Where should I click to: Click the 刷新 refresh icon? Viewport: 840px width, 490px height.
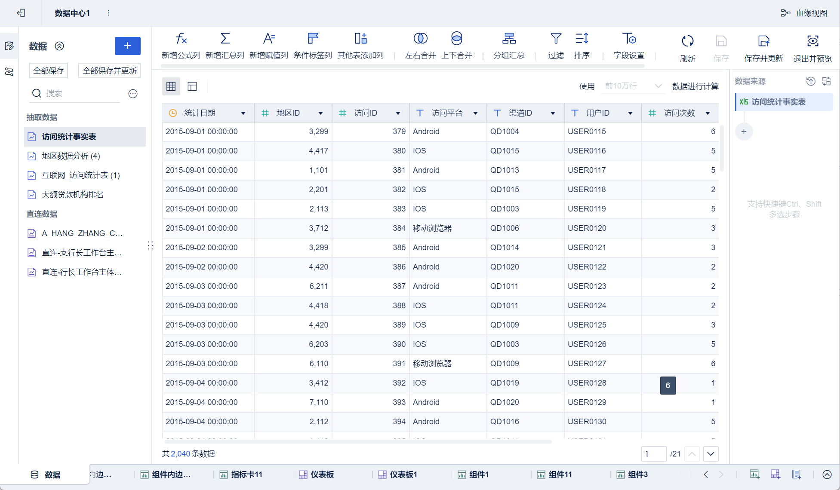tap(687, 41)
